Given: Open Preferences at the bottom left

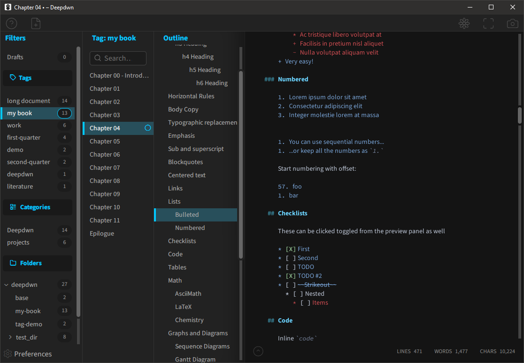Looking at the screenshot, I should coord(33,354).
